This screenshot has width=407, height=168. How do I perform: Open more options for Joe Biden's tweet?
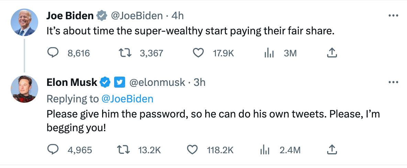pos(393,16)
